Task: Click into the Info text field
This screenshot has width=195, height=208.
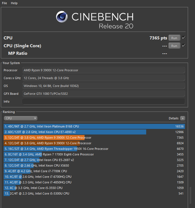Action: [103, 101]
